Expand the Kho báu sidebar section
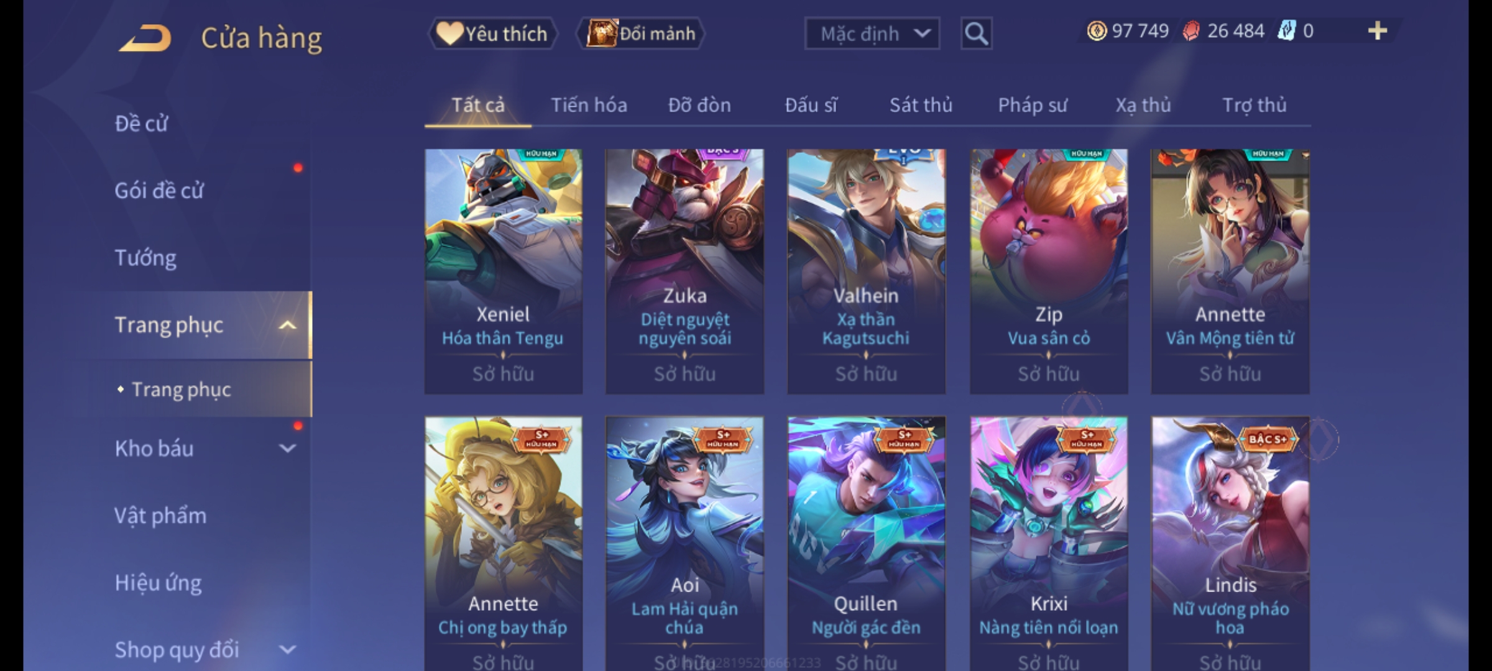1492x671 pixels. tap(287, 448)
